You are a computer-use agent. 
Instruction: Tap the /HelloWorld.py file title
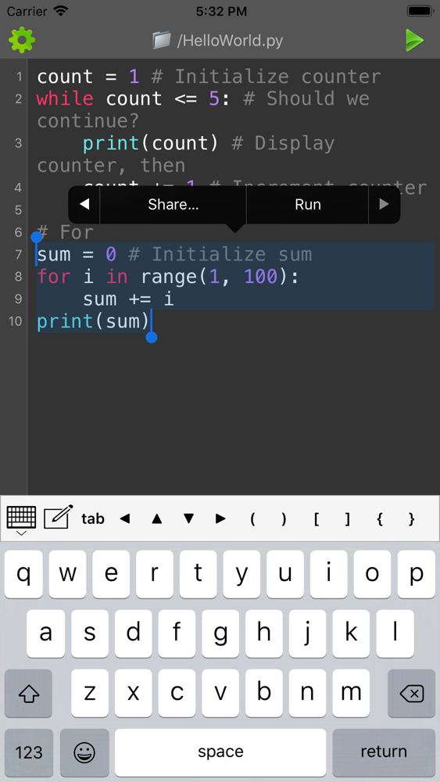230,40
